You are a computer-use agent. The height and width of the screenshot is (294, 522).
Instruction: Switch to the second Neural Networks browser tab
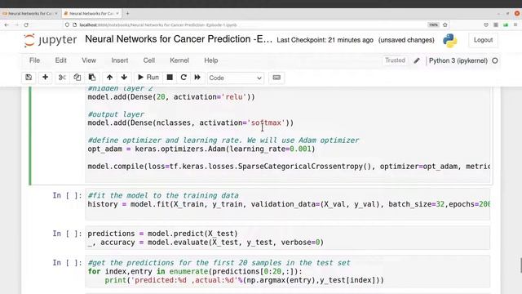click(91, 14)
